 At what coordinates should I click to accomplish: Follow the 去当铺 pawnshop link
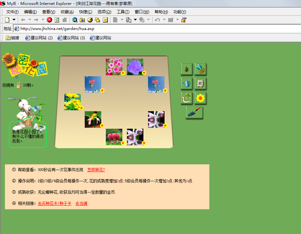coord(81,203)
